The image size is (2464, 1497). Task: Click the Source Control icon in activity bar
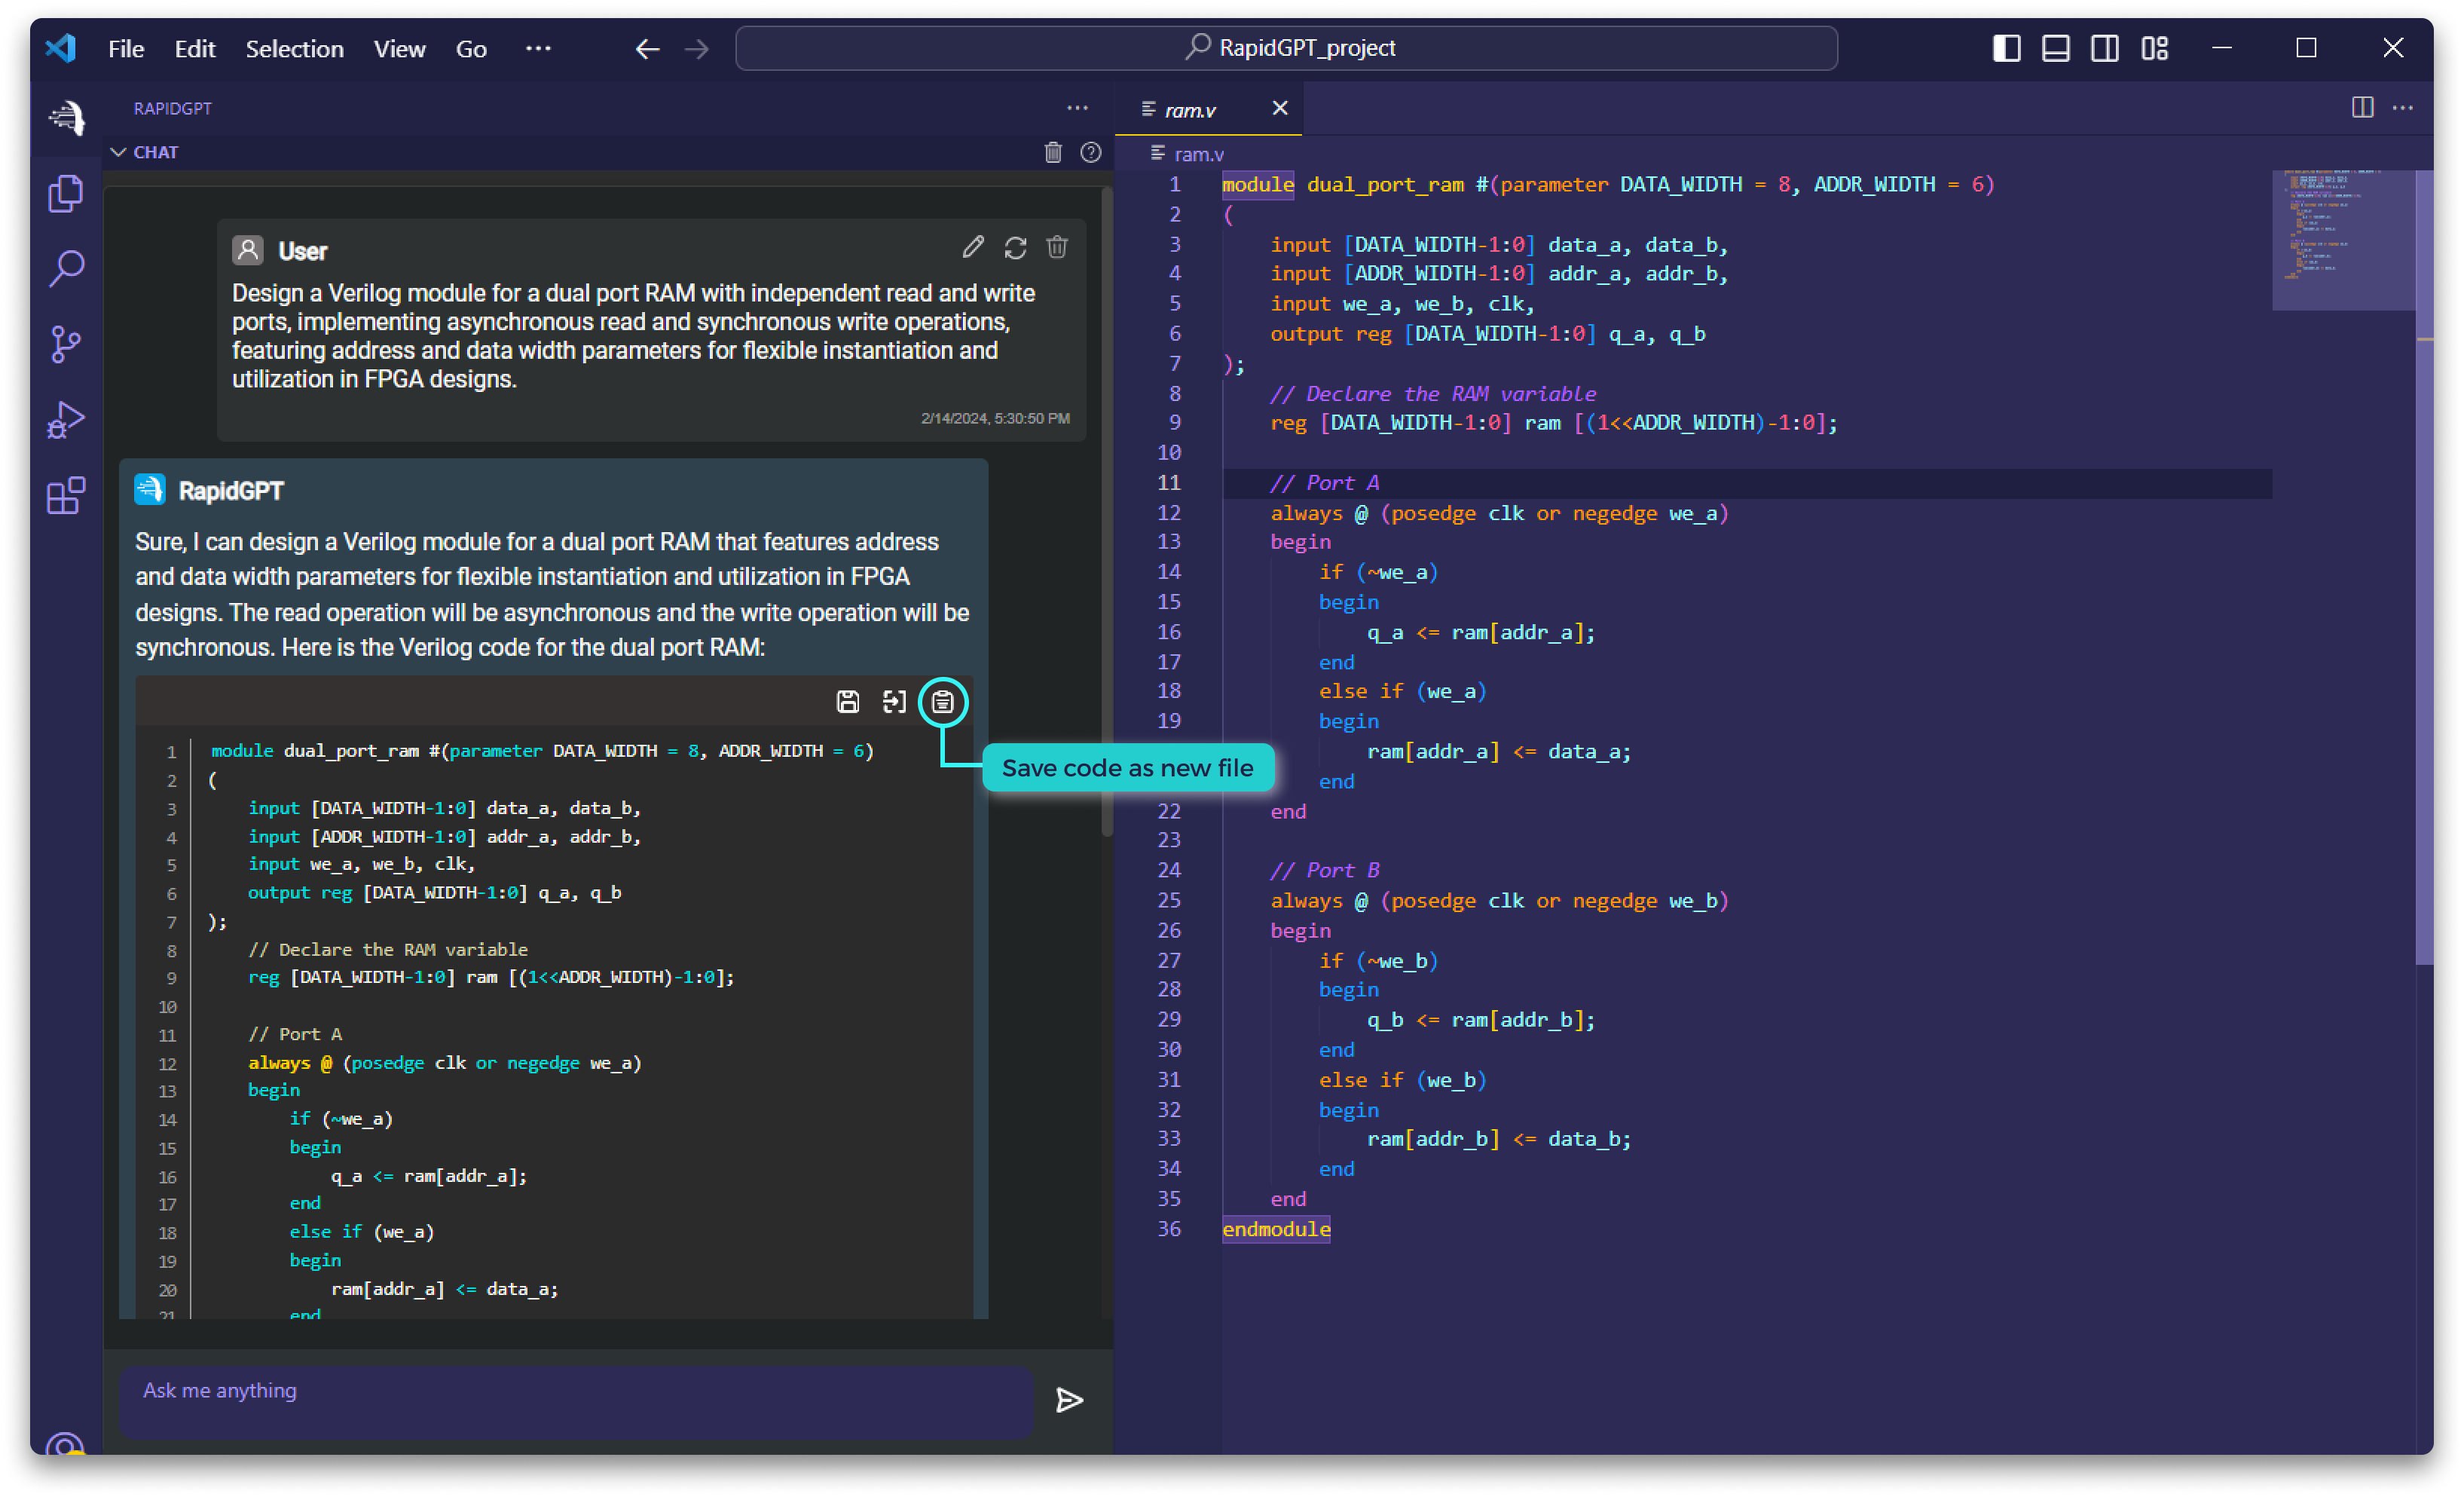click(65, 341)
